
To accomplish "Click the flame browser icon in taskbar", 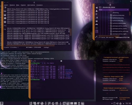I will [53, 103].
